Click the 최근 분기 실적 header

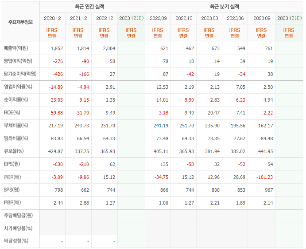coord(225,7)
